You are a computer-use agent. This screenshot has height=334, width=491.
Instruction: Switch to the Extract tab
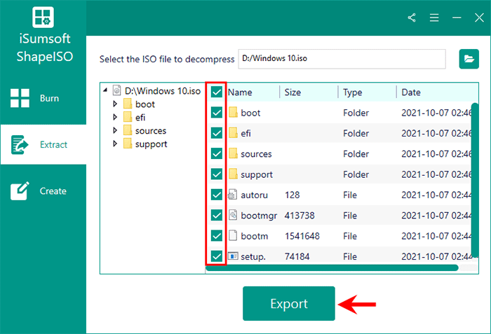pos(43,144)
